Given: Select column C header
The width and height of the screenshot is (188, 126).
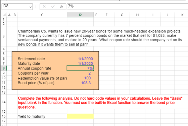Looking at the screenshot, I should 42,15.
